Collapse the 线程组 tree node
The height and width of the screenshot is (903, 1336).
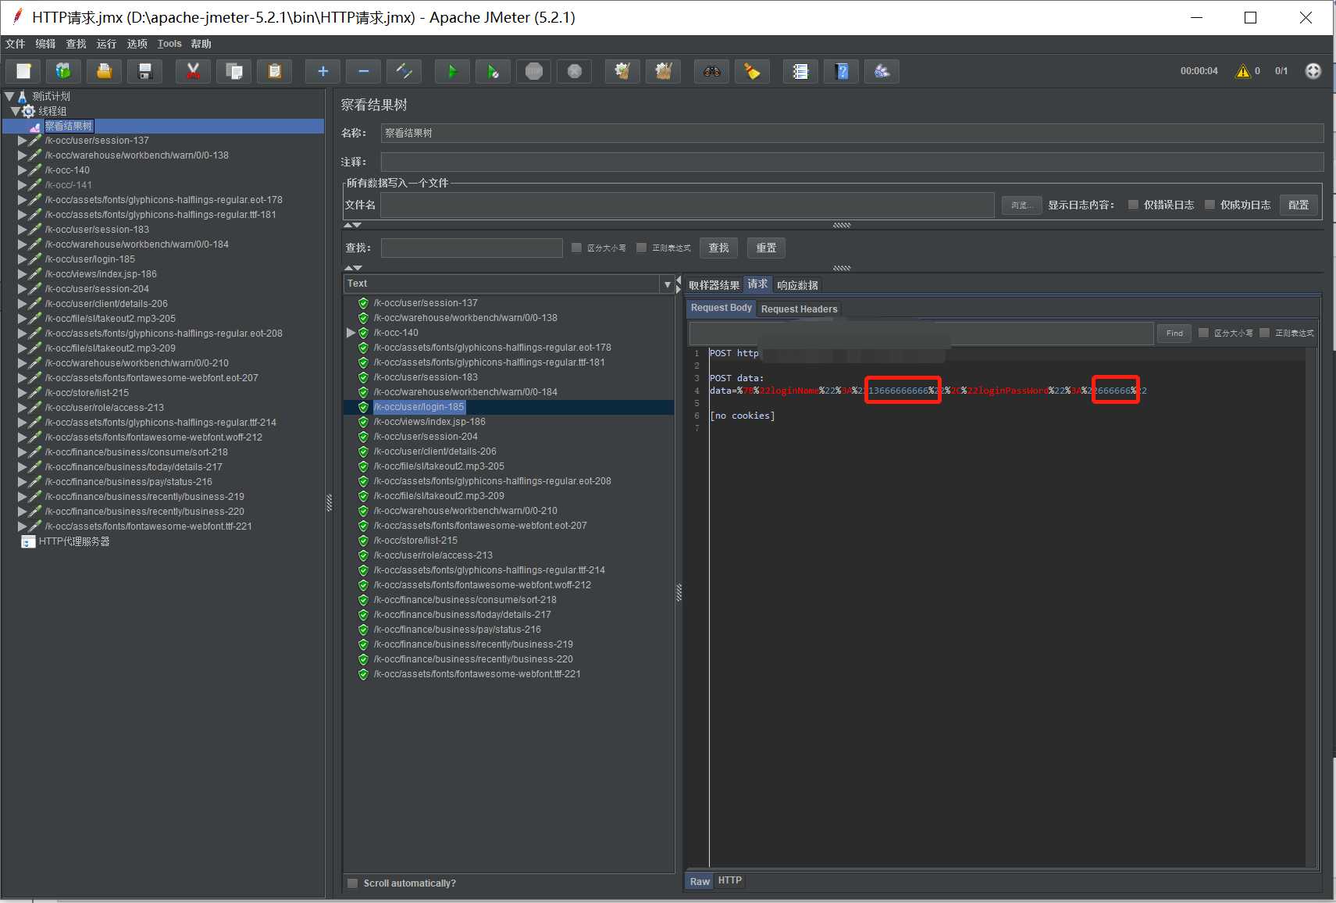point(16,112)
